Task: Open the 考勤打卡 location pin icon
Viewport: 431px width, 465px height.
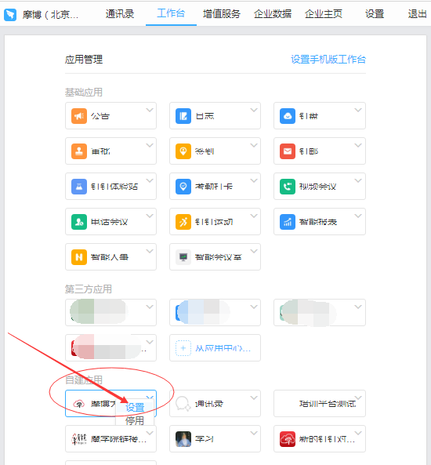Action: coord(183,187)
